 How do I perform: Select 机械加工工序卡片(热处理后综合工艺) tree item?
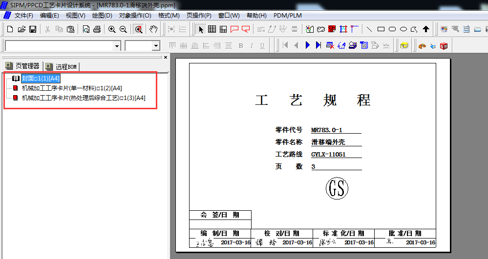(83, 98)
